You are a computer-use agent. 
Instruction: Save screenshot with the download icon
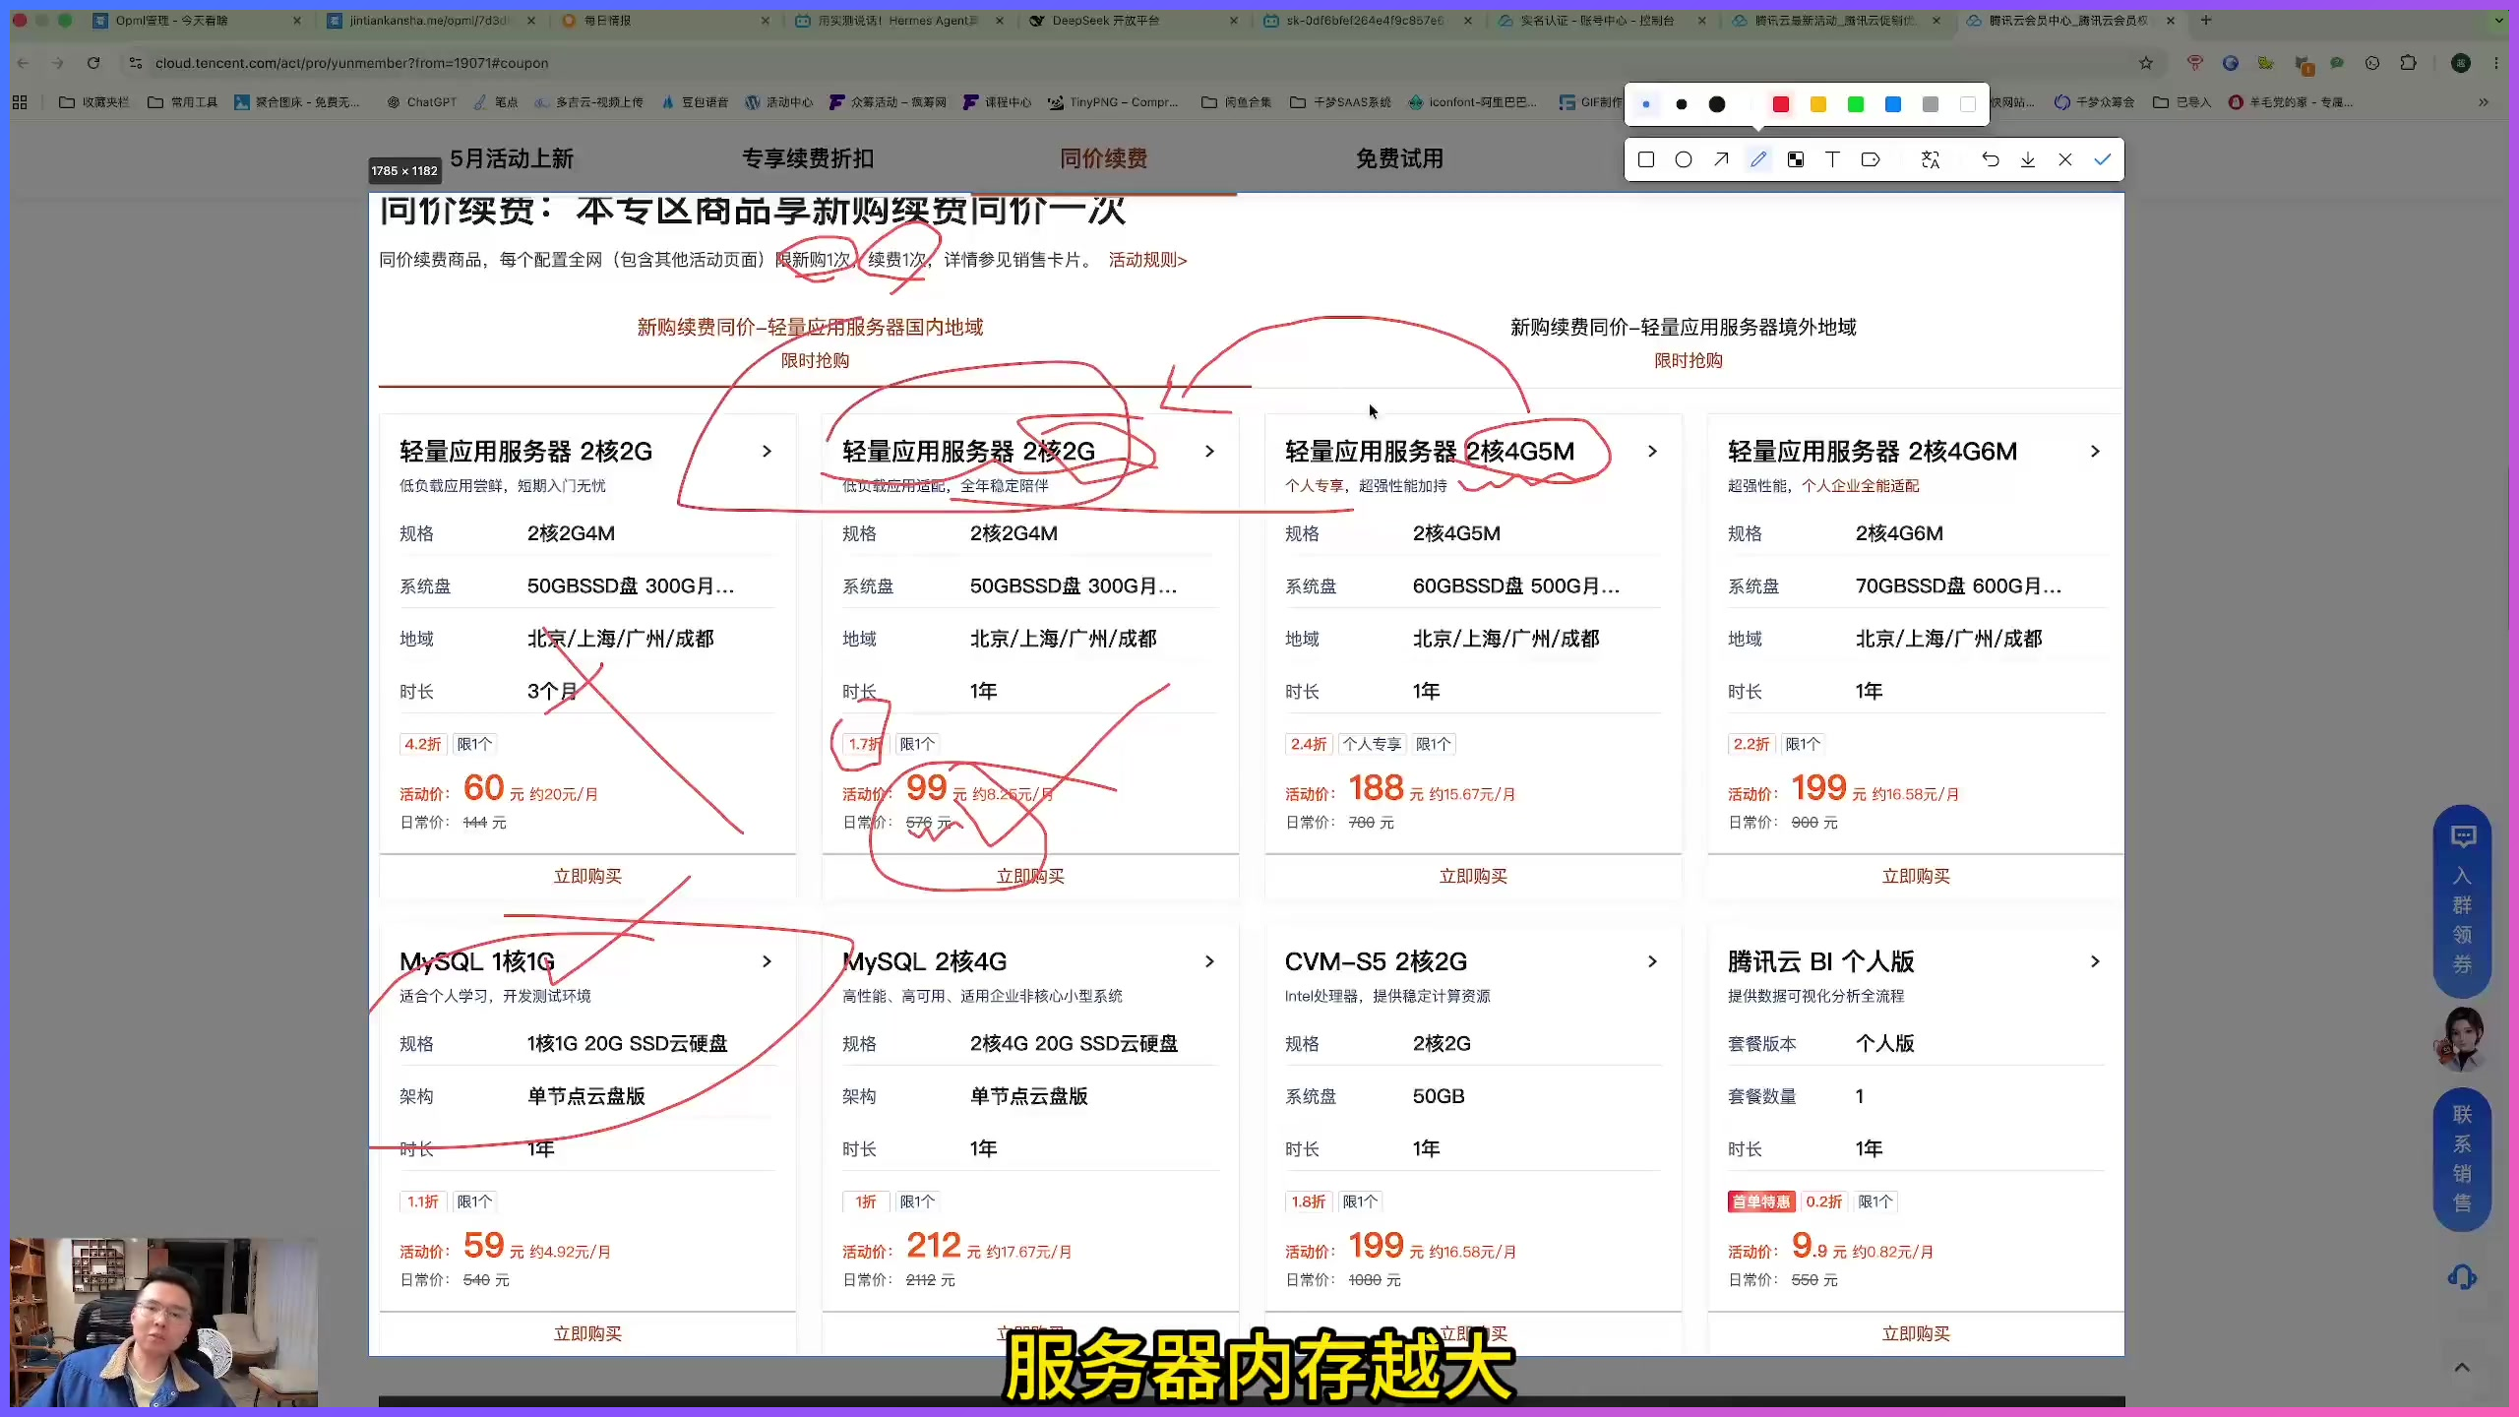2028,159
